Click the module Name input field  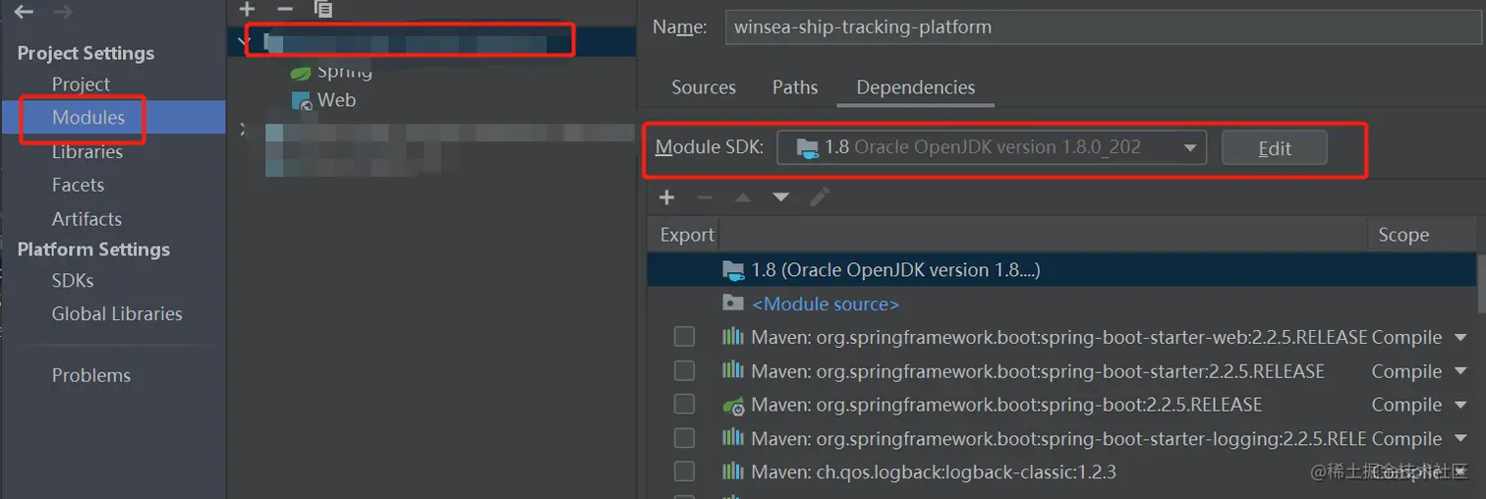(x=1101, y=28)
